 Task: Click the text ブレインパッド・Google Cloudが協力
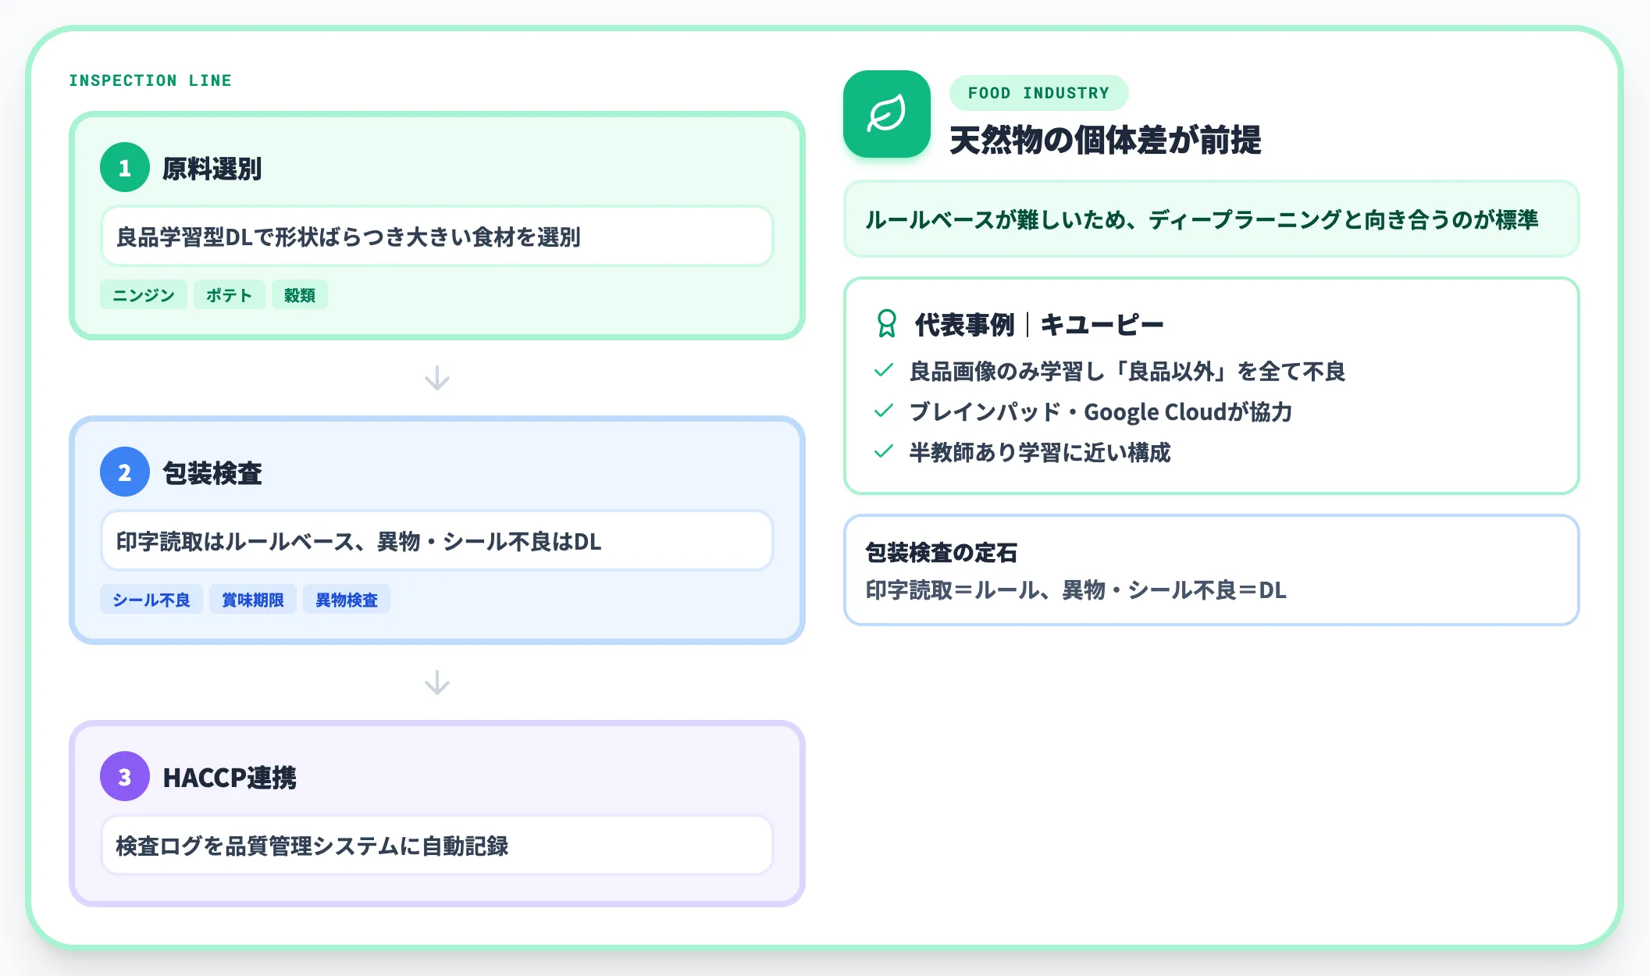pos(1101,412)
